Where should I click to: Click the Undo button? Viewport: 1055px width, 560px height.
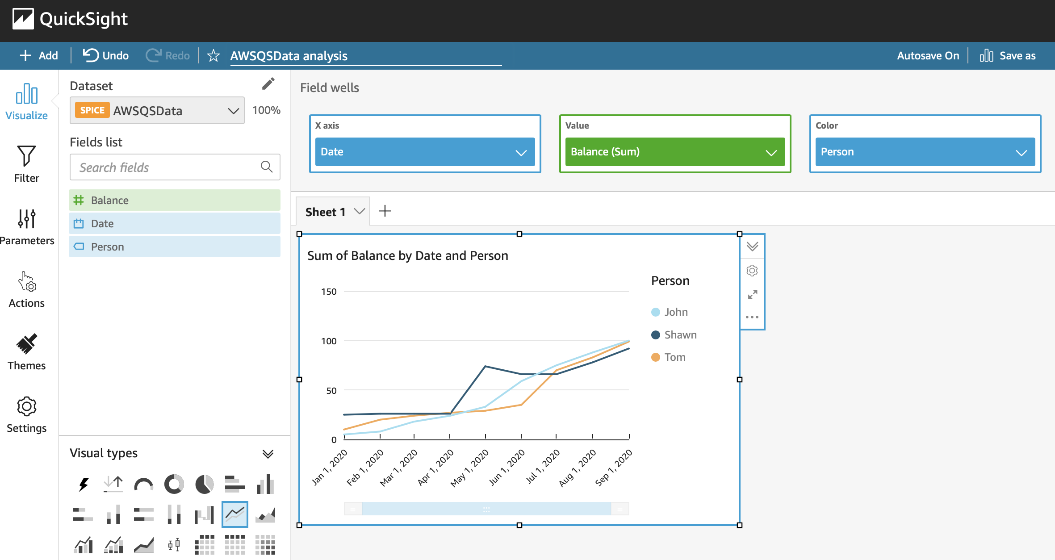pyautogui.click(x=106, y=55)
